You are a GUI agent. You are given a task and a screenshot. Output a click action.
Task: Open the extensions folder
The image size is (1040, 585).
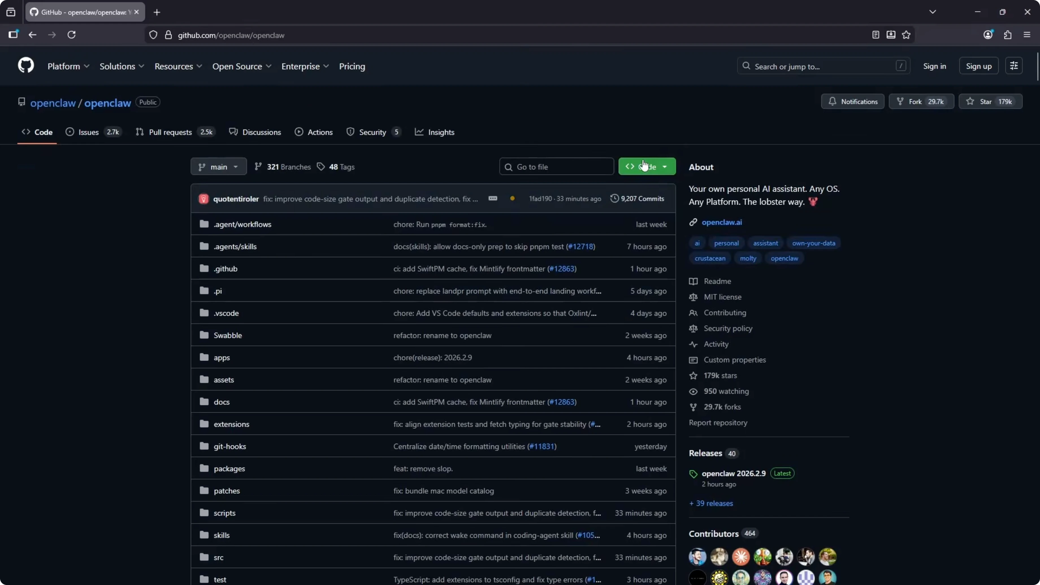pyautogui.click(x=231, y=424)
